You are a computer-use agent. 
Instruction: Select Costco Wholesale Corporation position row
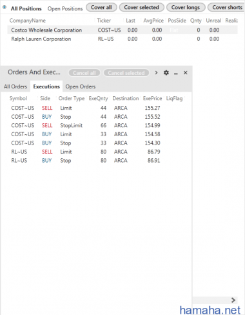pos(122,30)
